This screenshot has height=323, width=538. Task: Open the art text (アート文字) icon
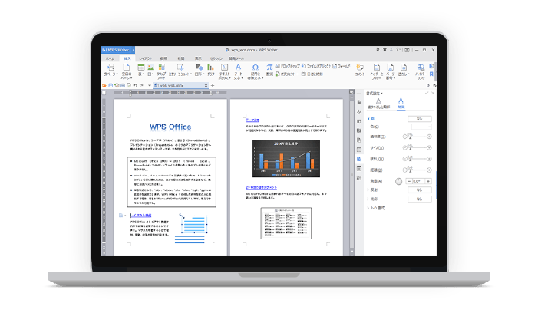coord(238,68)
